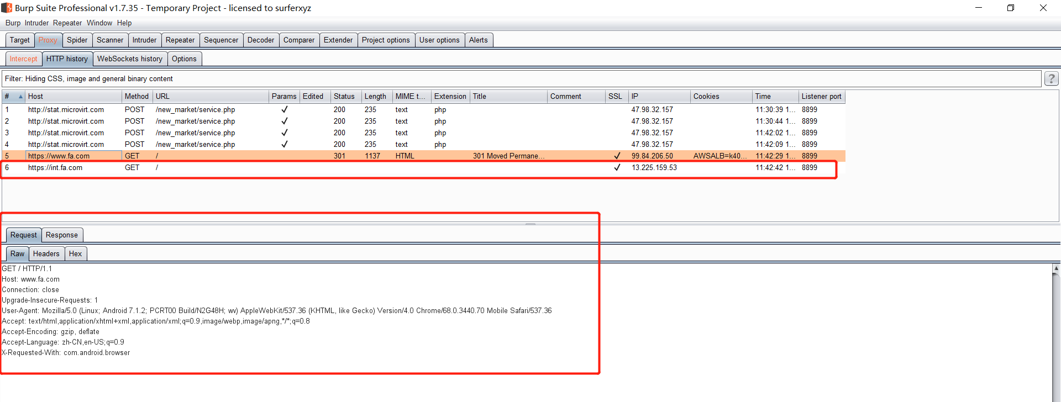Click the Params checkmark on request row 1
1061x402 pixels.
point(285,109)
